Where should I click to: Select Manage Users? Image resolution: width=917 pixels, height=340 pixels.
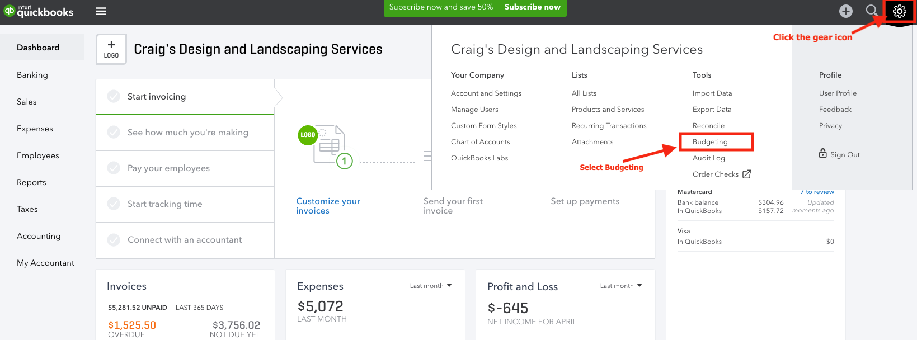474,109
